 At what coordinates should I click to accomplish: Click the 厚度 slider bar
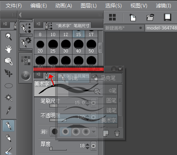[58, 148]
